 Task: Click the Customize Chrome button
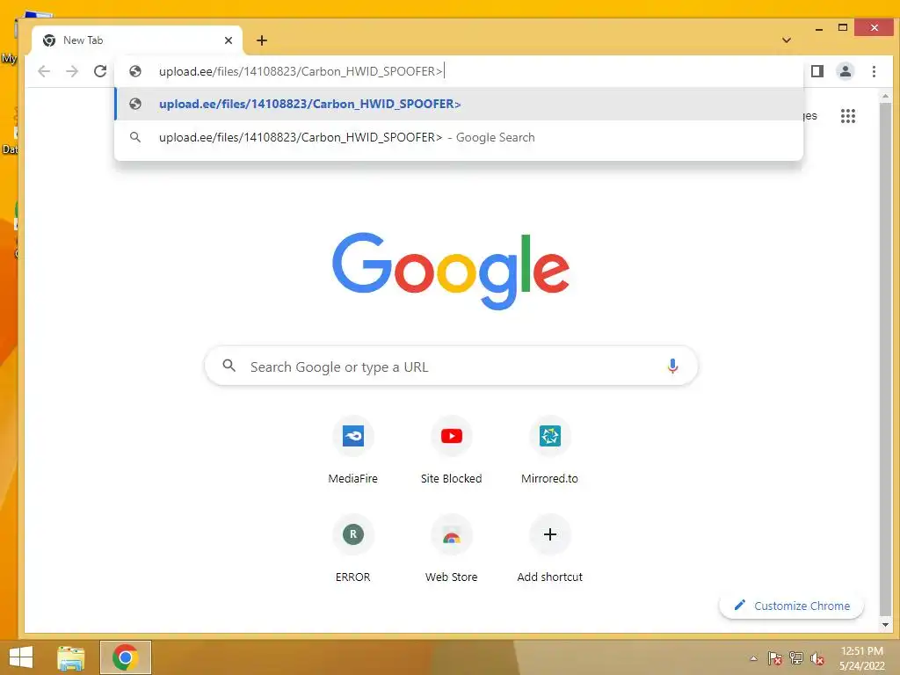[792, 606]
